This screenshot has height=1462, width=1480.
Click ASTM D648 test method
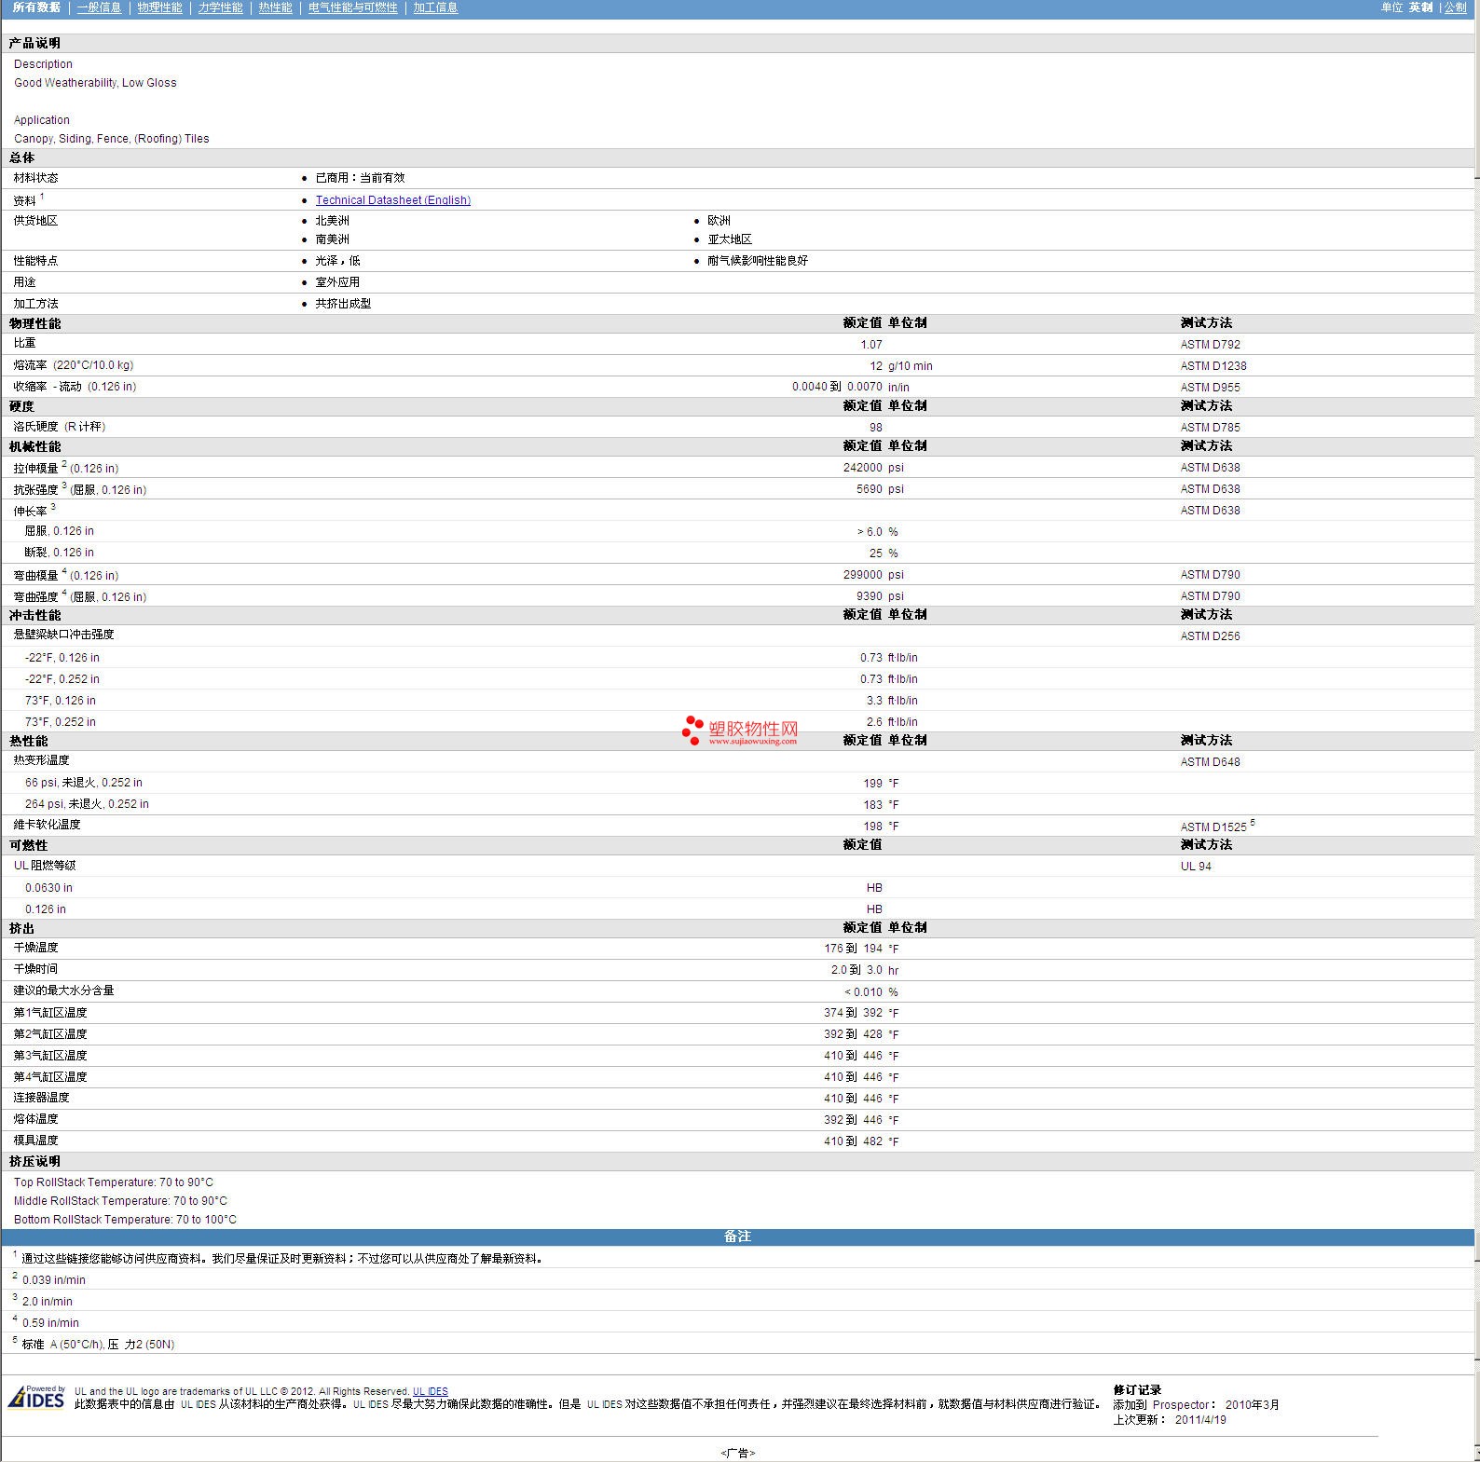click(x=1210, y=762)
